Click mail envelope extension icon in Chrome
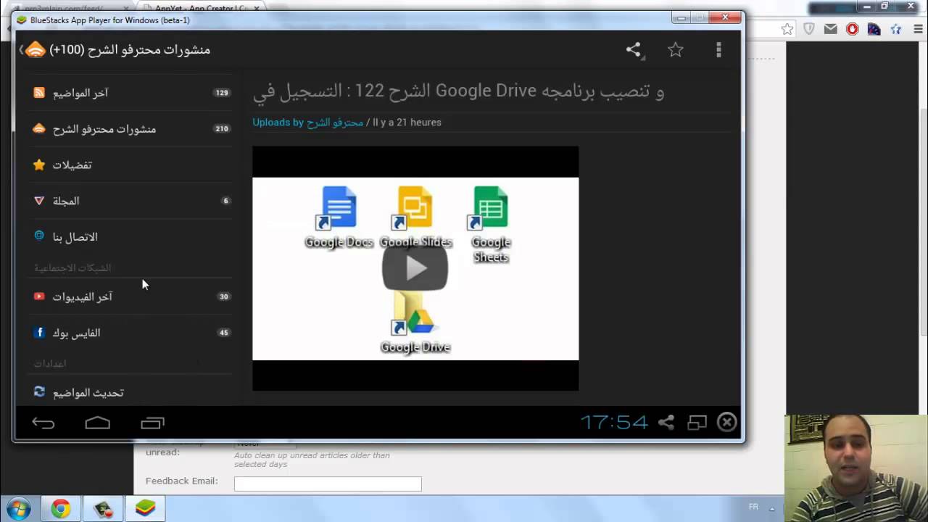This screenshot has width=928, height=522. coord(831,29)
